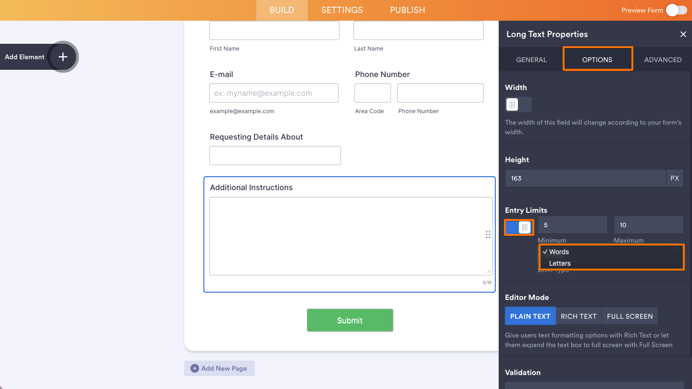Toggle the Width auto-adjust switch
Viewport: 692px width, 389px height.
tap(518, 104)
